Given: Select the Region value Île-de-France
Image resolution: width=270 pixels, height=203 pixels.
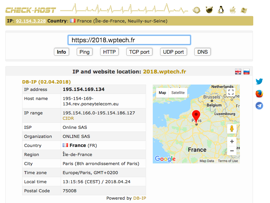Looking at the screenshot, I should 77,154.
